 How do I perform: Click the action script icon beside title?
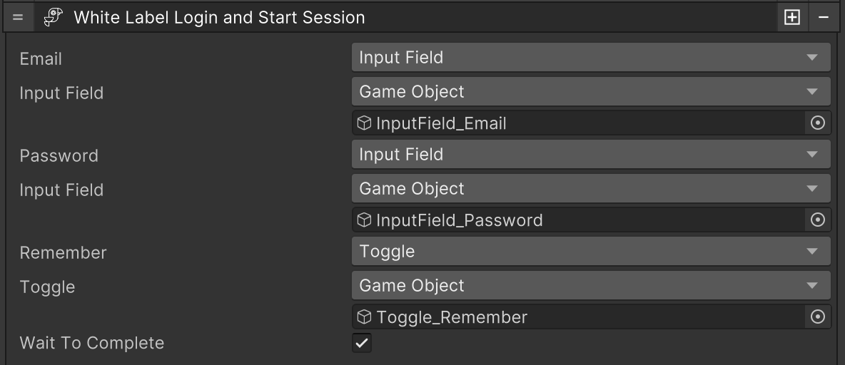(54, 18)
